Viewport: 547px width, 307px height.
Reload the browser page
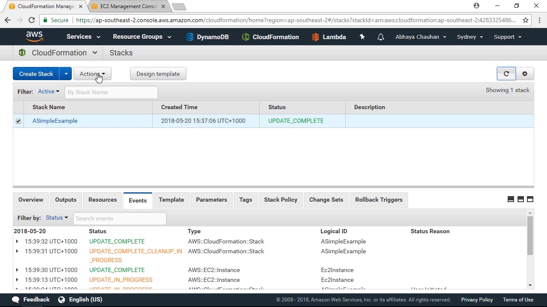coord(32,20)
